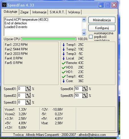
Task: Minimize the SpeedFan window
Action: pos(101,5)
